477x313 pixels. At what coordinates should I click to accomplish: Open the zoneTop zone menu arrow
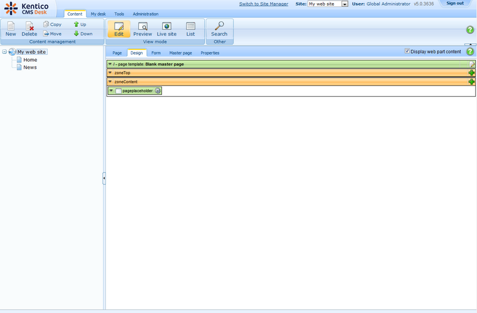tap(110, 73)
